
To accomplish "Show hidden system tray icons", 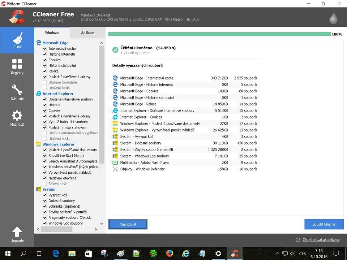I will pos(277,253).
